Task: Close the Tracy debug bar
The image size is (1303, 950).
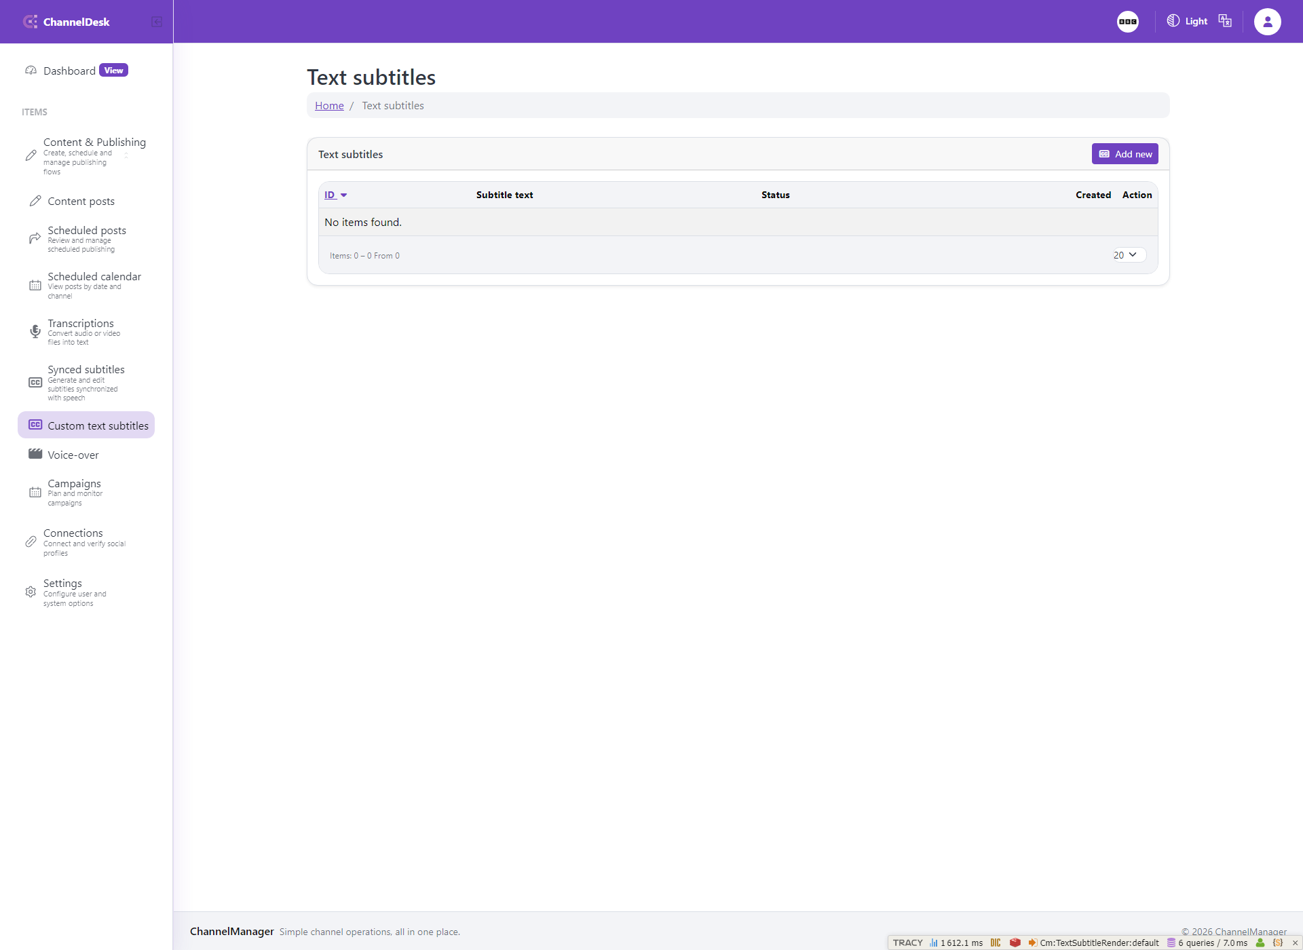Action: pyautogui.click(x=1295, y=943)
